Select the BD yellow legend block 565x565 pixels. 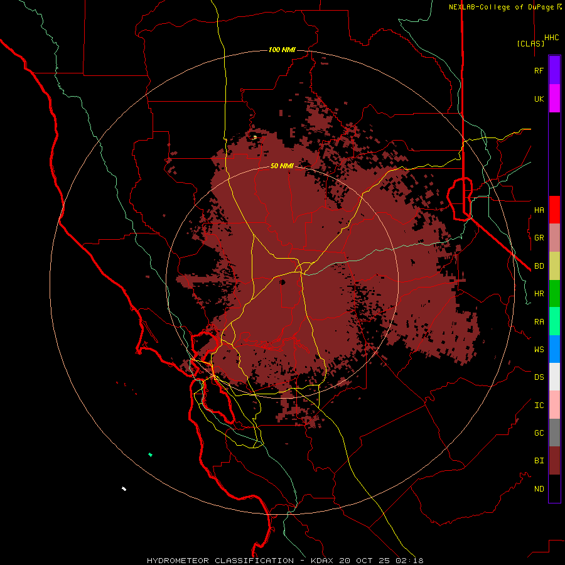click(x=554, y=266)
